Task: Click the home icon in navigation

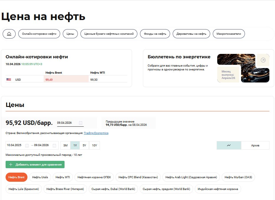Action: pos(9,34)
